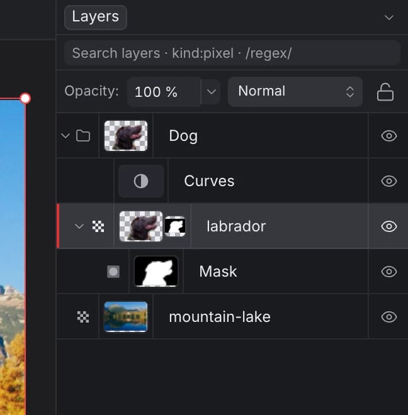This screenshot has height=415, width=408.
Task: Click the Curves adjustment half-circle icon
Action: point(141,181)
